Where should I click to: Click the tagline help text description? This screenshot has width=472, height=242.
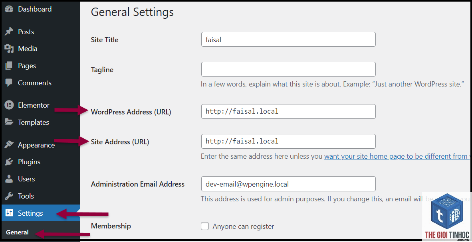[332, 84]
